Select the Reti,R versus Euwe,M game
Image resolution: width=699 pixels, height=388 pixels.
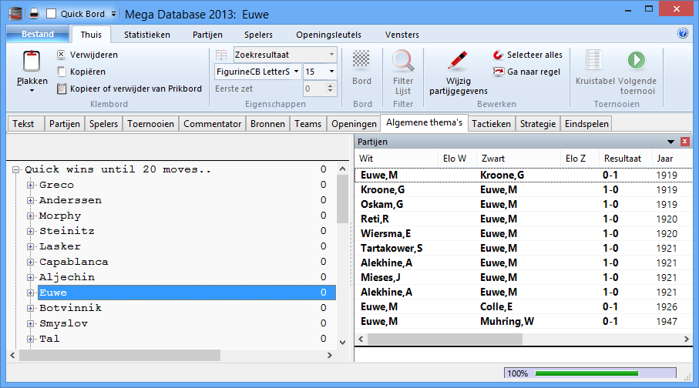[524, 219]
